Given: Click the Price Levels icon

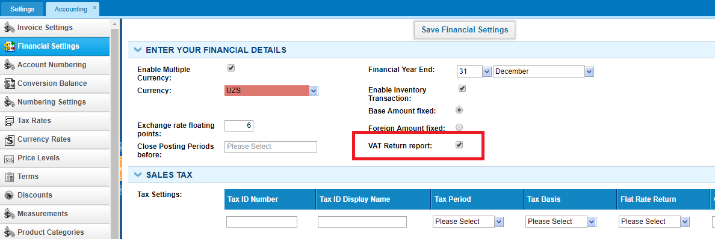Looking at the screenshot, I should 9,159.
